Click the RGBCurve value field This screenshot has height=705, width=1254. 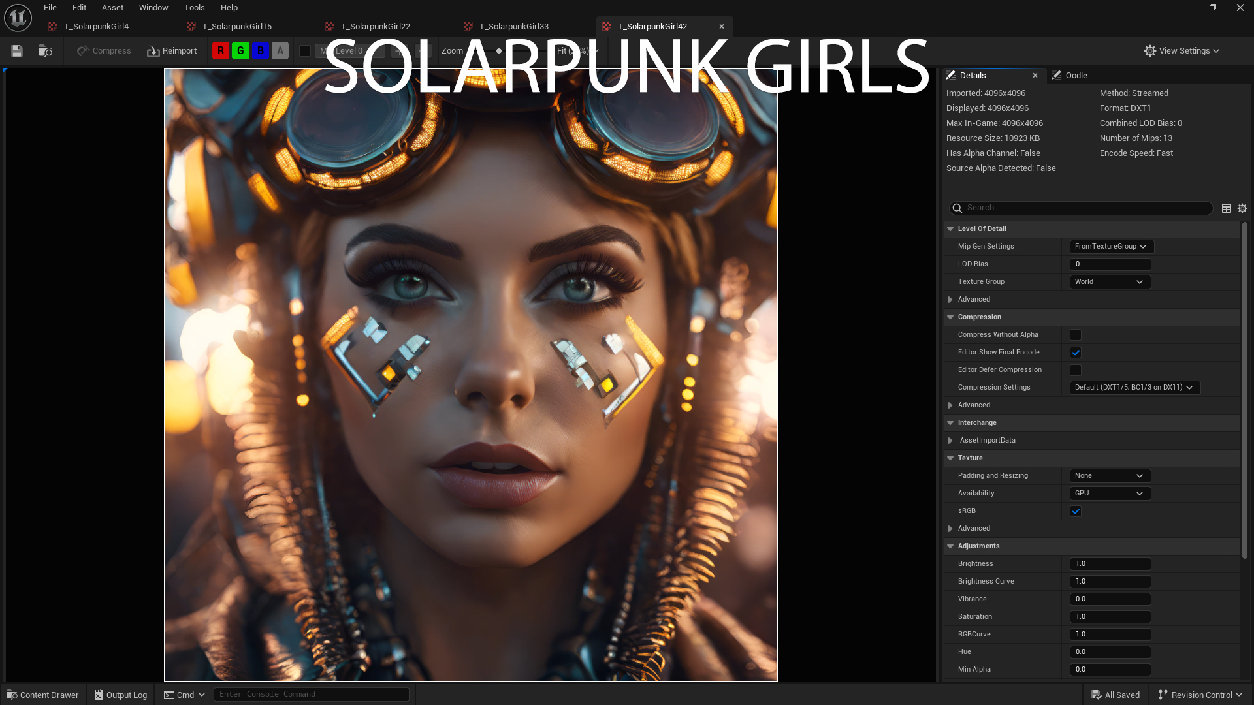1110,634
